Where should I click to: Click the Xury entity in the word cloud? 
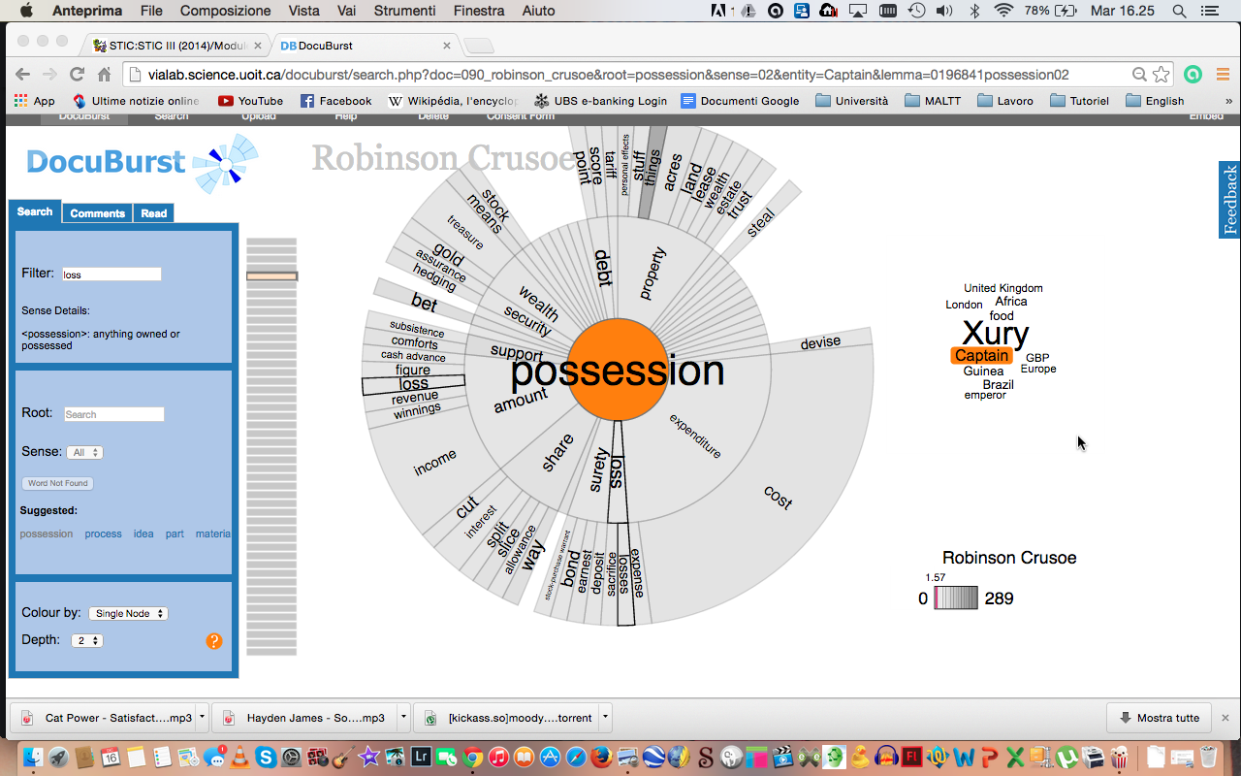[995, 333]
